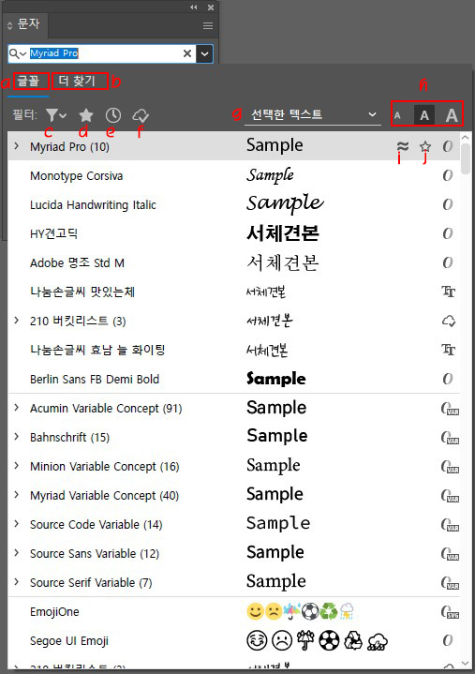The height and width of the screenshot is (674, 475).
Task: Select 나눔손글씨 맛있는체 font
Action: 233,292
